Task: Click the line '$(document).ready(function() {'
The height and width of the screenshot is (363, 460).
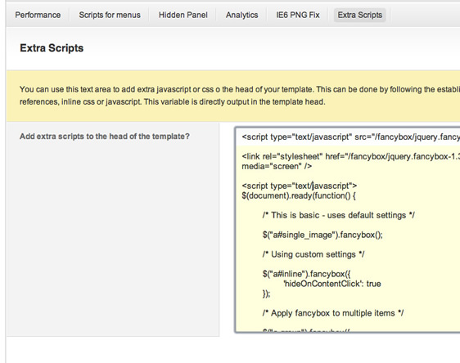Action: pyautogui.click(x=299, y=195)
